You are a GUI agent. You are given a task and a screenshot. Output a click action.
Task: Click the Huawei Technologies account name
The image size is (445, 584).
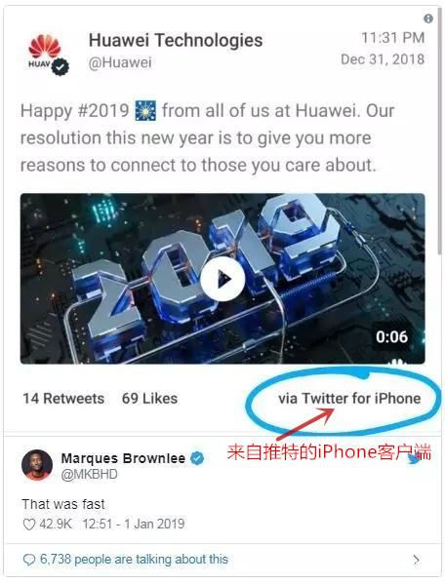pos(176,40)
